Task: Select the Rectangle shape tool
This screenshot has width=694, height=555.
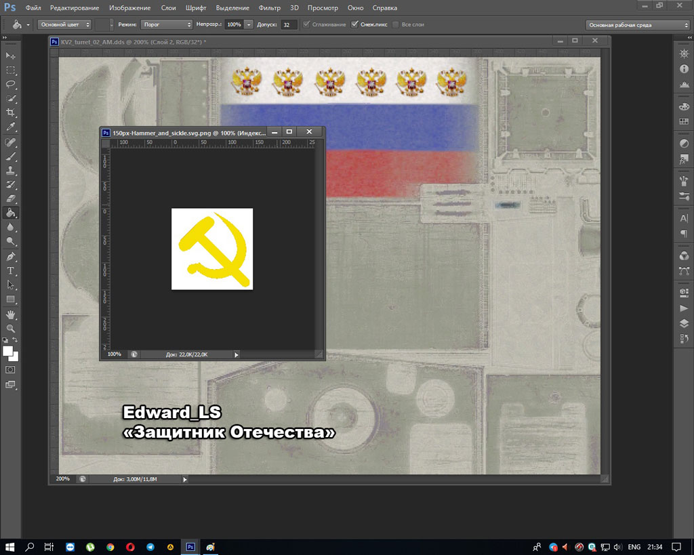Action: pyautogui.click(x=11, y=300)
